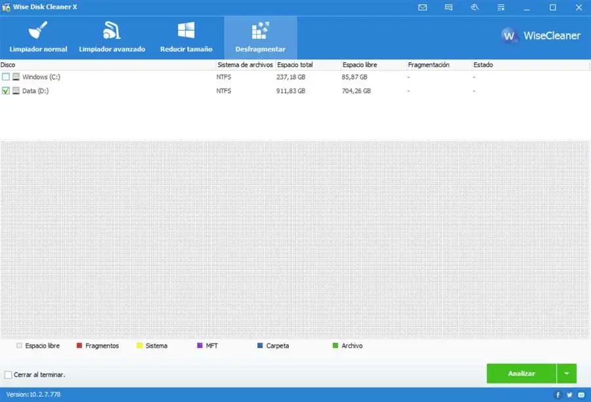Click the NTFS value for Windows (C:)

click(x=224, y=77)
